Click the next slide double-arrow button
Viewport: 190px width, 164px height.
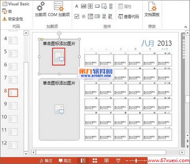[187, 146]
